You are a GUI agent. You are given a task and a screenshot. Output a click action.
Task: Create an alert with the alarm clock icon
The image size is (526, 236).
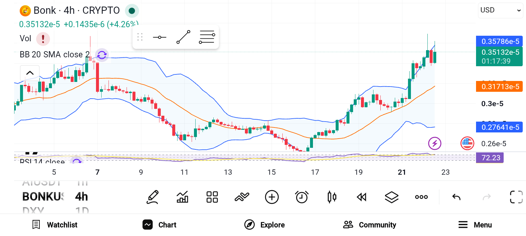tap(302, 197)
